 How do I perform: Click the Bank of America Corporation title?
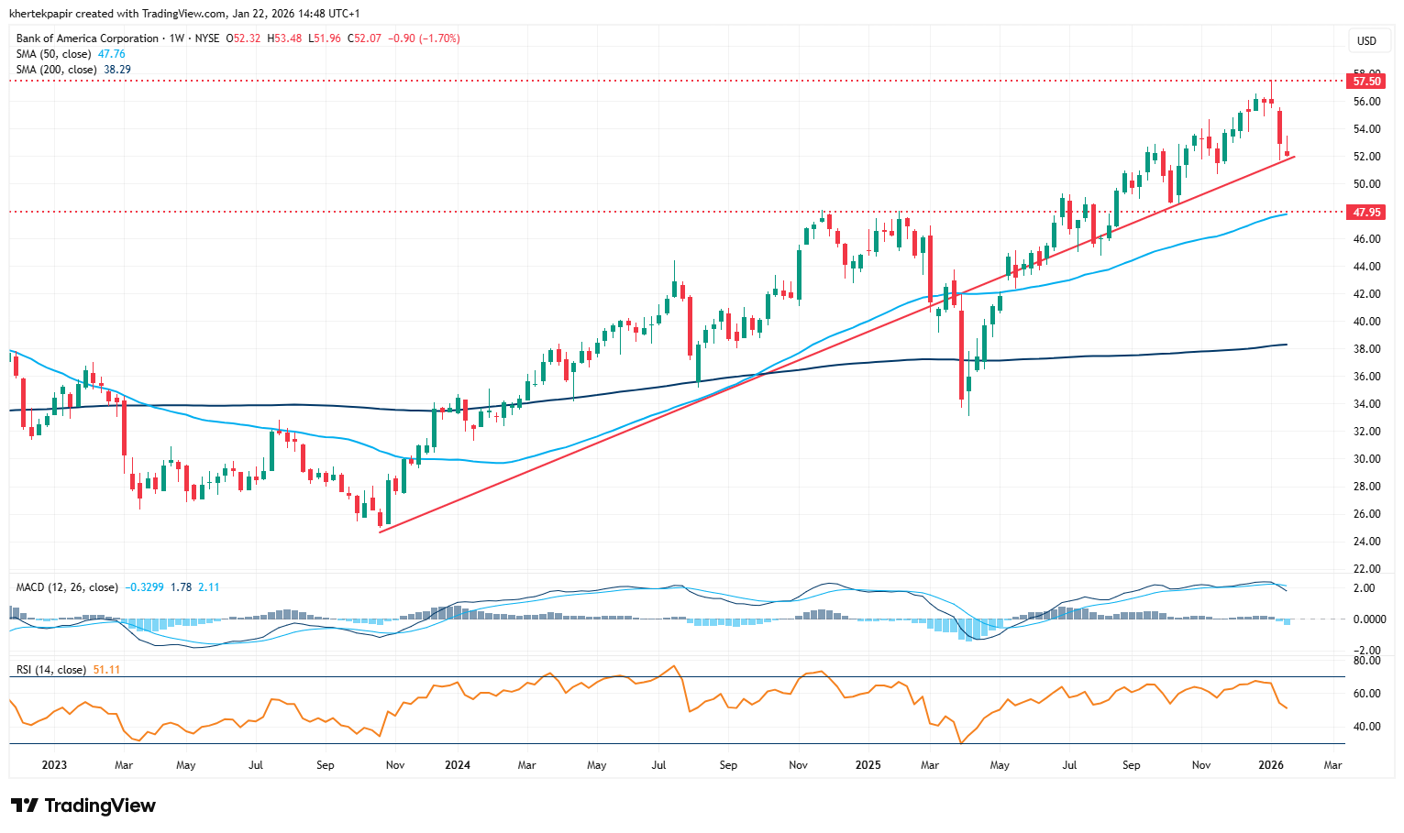(87, 38)
